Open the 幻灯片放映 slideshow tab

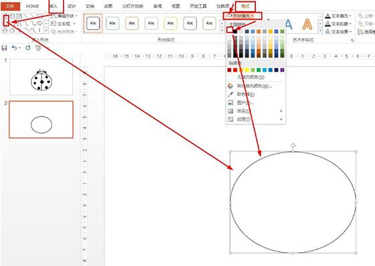coord(133,7)
